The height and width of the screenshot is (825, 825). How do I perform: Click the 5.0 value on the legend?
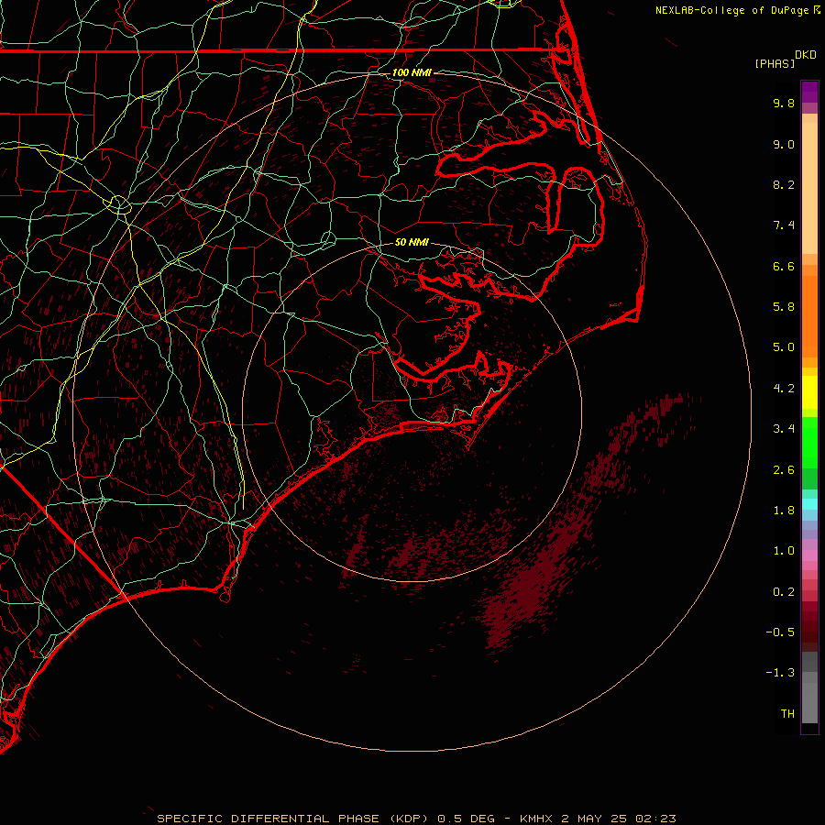(x=784, y=347)
